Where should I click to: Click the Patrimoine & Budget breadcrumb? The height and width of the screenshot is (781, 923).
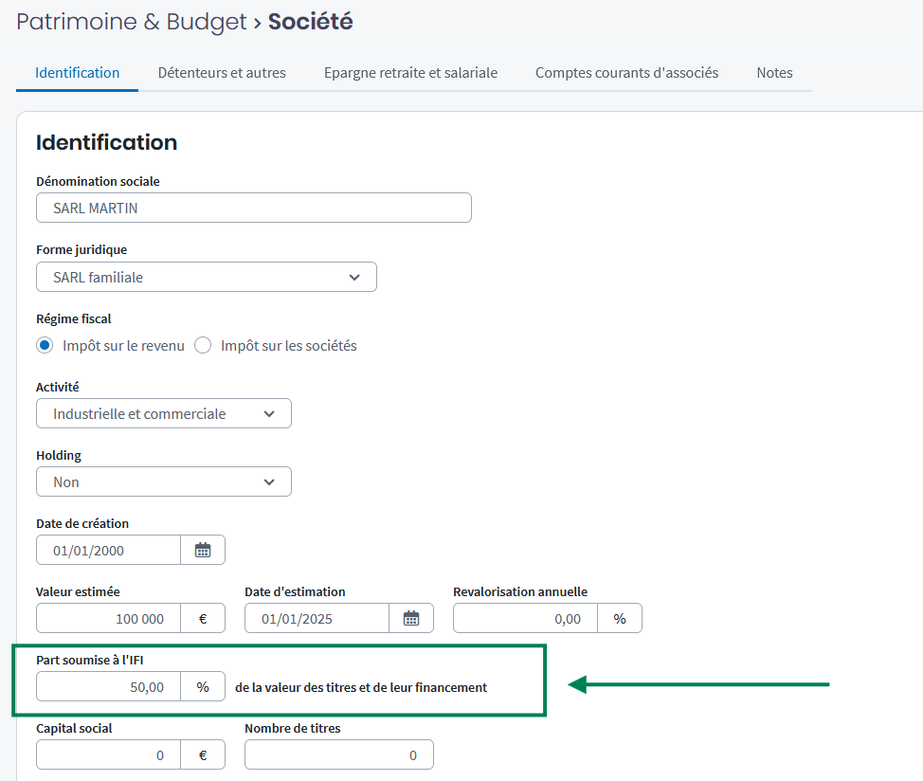[131, 22]
